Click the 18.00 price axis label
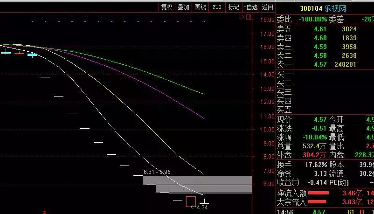374x214 pixels. [267, 20]
